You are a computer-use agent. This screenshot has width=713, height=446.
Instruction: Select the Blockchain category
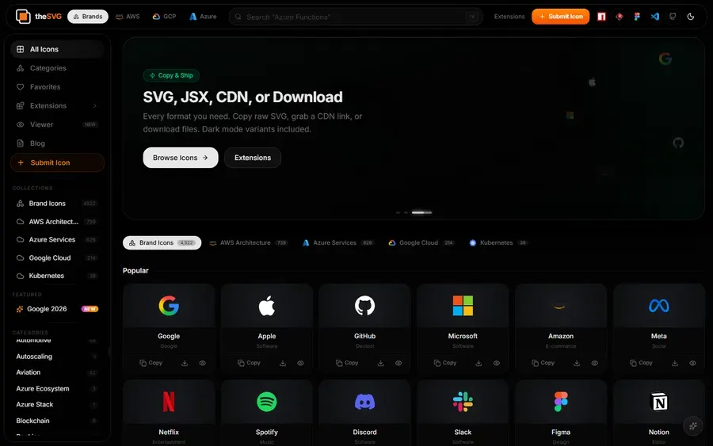coord(57,421)
